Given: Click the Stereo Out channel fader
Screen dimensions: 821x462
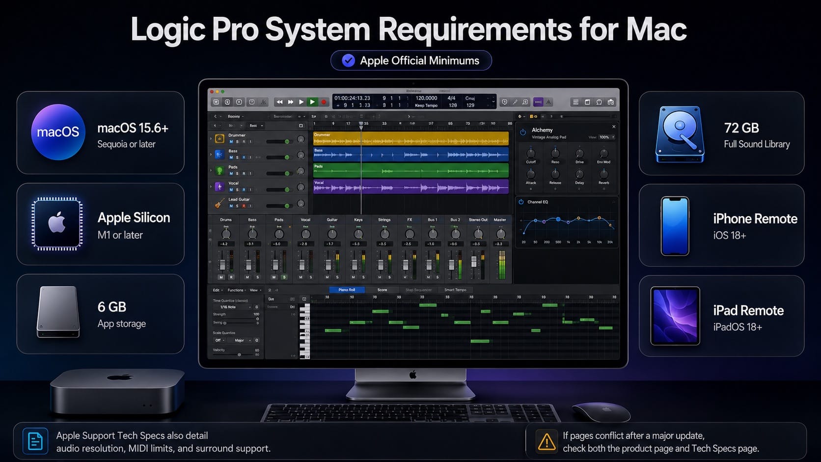Looking at the screenshot, I should pyautogui.click(x=474, y=261).
